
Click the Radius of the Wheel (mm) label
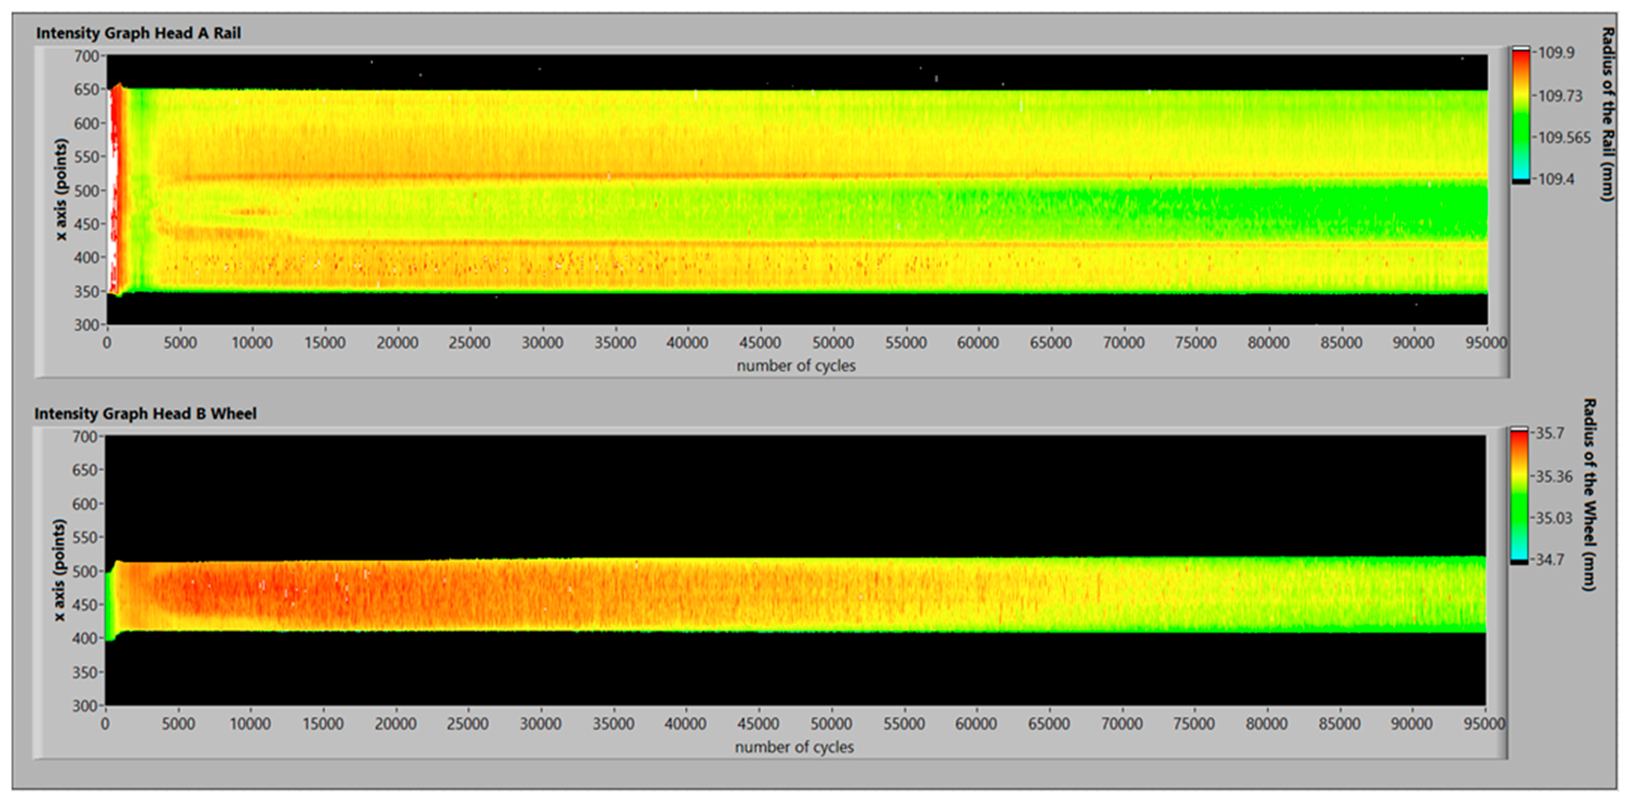click(x=1590, y=494)
